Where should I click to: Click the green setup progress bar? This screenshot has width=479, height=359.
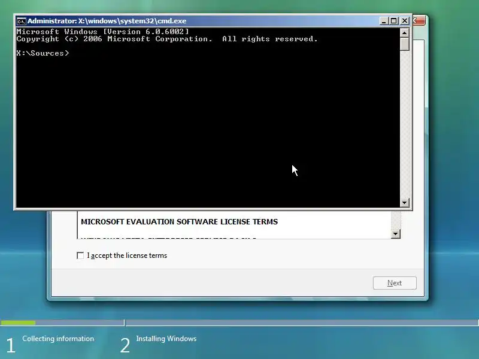18,323
